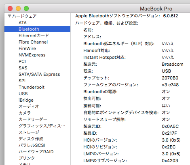The width and height of the screenshot is (190, 165).
Task: Click the firmware version v3 c748
Action: point(170,85)
